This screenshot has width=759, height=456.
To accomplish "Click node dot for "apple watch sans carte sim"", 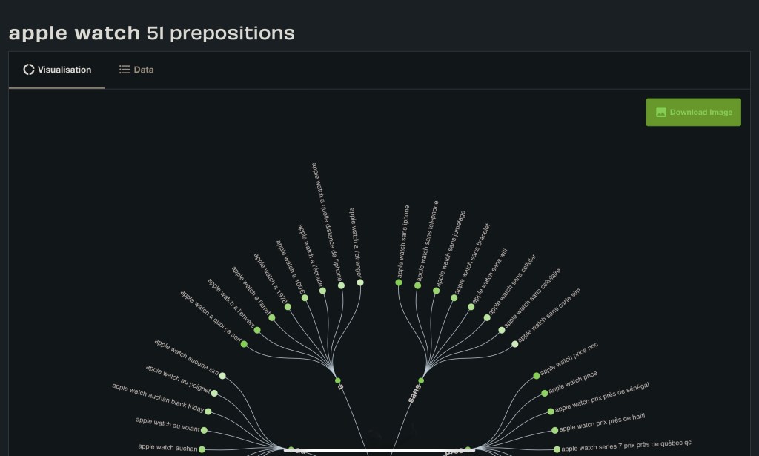I will pyautogui.click(x=515, y=344).
